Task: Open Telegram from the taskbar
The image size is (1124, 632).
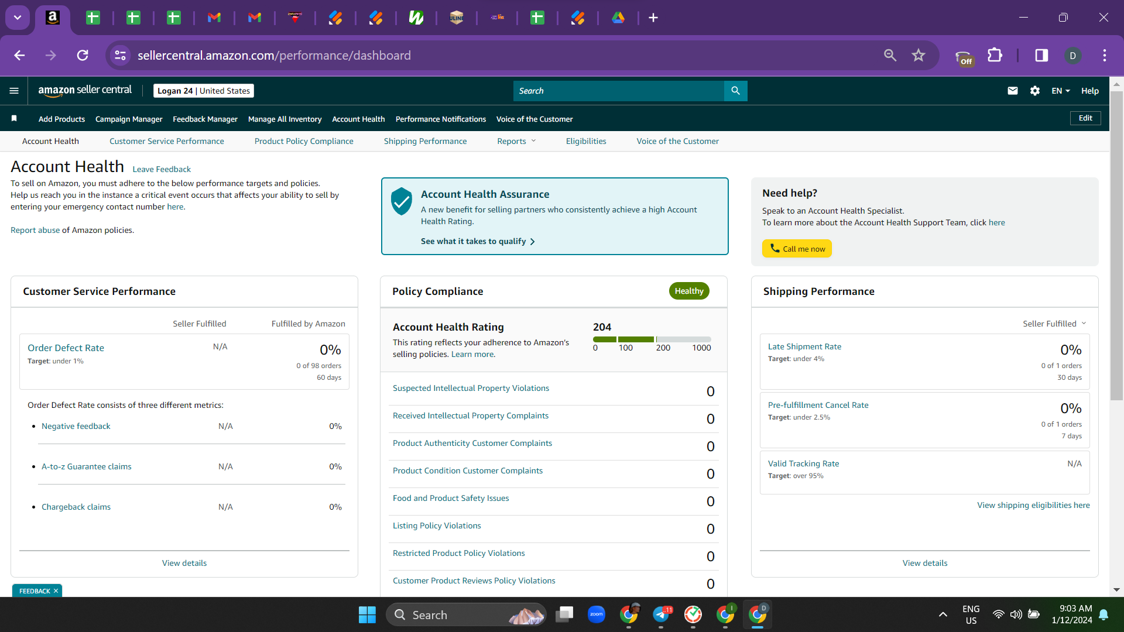Action: point(661,614)
